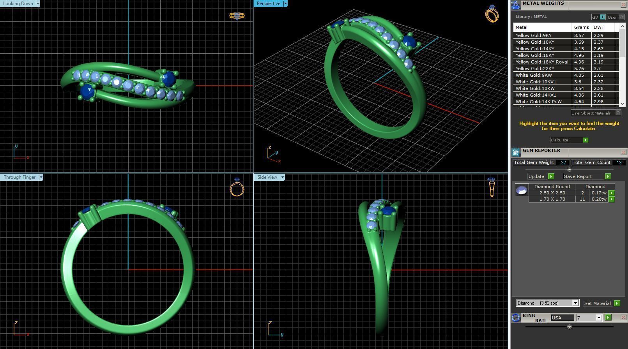
Task: Click the Perspective view orientation ring icon
Action: tap(492, 14)
